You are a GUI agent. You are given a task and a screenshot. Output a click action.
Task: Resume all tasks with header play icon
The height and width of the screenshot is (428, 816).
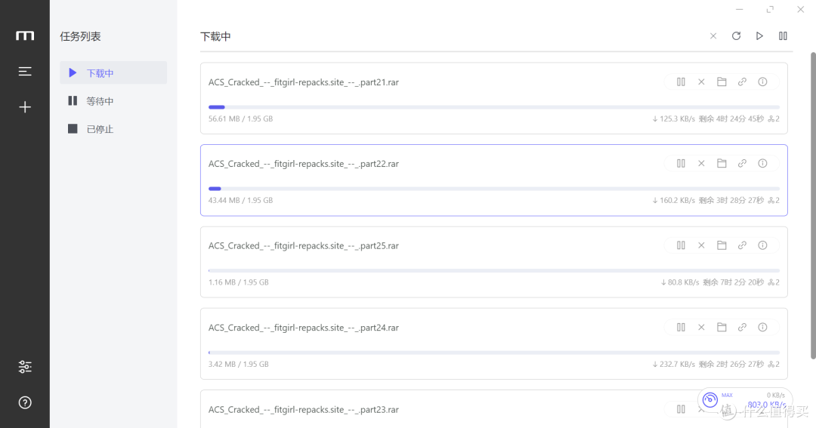(759, 36)
